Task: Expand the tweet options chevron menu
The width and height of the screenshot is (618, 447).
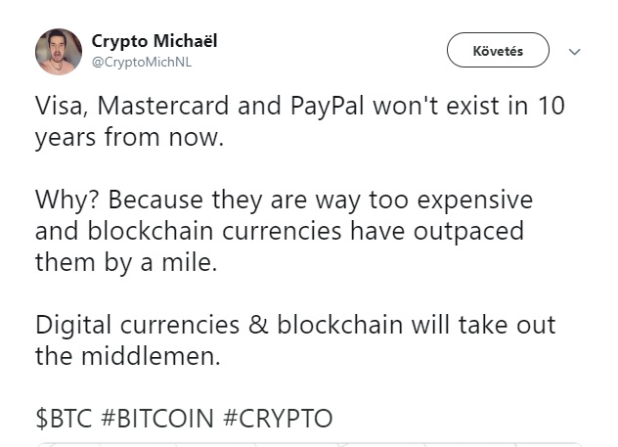Action: coord(575,52)
